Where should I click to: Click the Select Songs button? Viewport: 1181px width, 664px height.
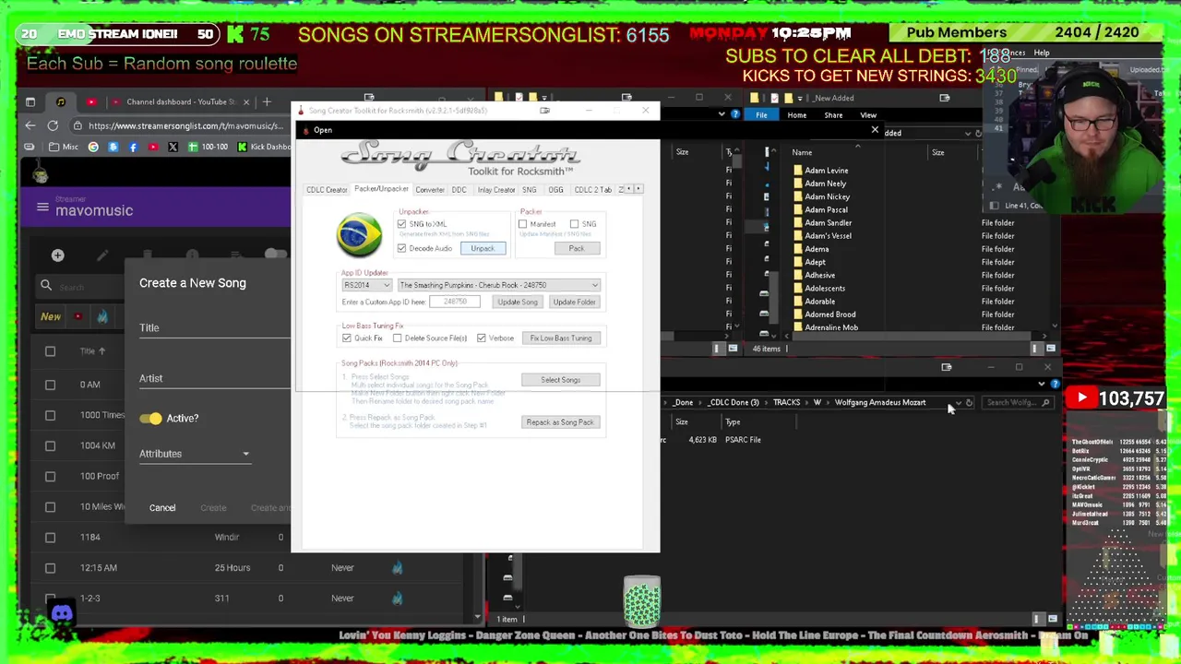tap(561, 380)
